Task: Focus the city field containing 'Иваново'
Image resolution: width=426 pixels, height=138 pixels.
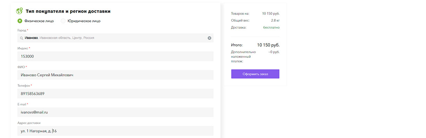Action: [x=115, y=38]
